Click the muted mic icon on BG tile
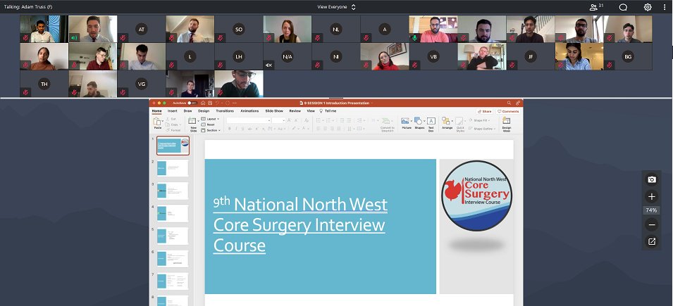 [609, 65]
